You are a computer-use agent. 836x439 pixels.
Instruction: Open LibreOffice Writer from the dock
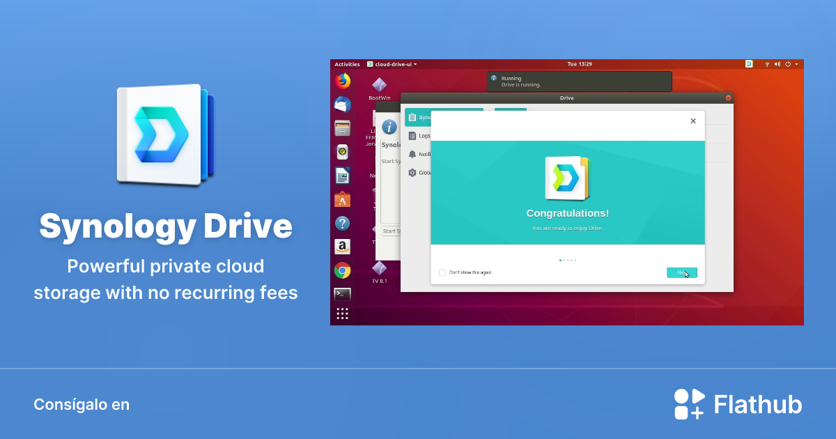[342, 176]
